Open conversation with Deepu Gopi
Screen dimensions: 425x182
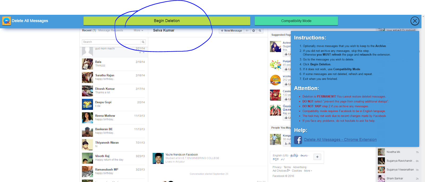[114, 104]
